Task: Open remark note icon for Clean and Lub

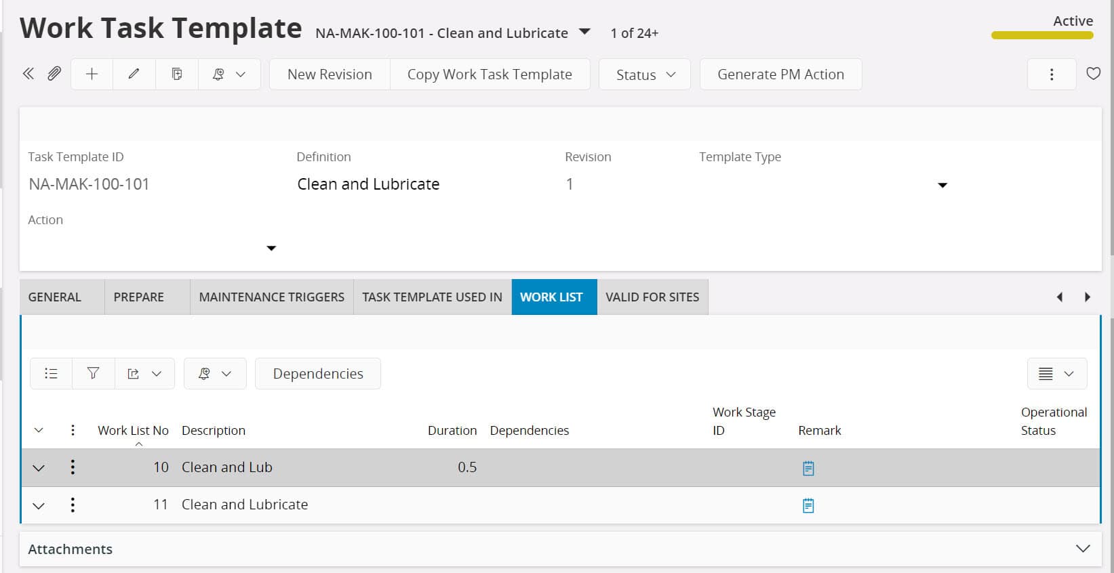Action: pyautogui.click(x=808, y=468)
